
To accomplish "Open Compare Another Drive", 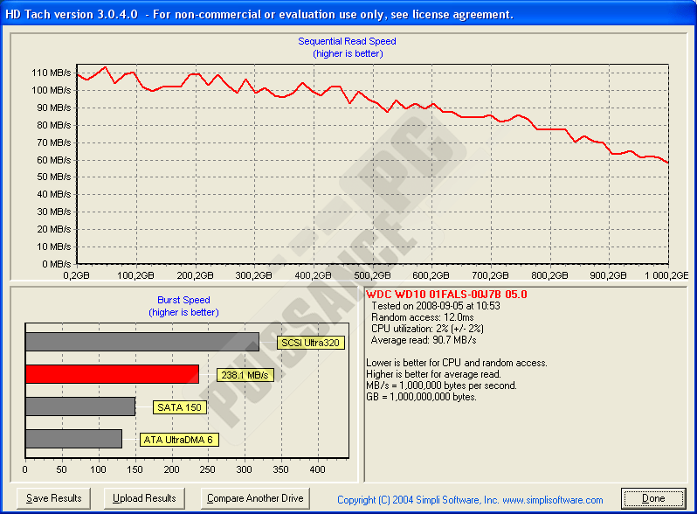I will tap(255, 498).
